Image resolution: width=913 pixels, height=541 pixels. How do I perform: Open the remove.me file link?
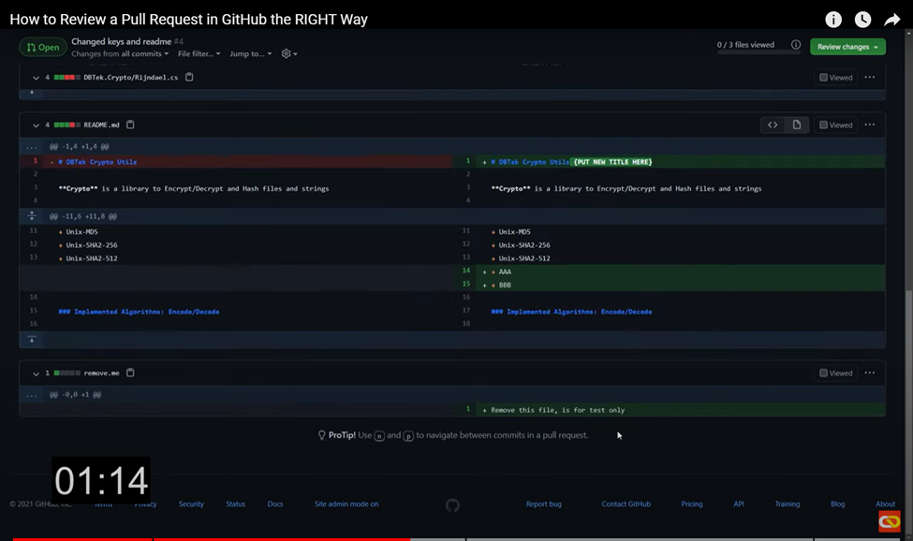pos(101,373)
